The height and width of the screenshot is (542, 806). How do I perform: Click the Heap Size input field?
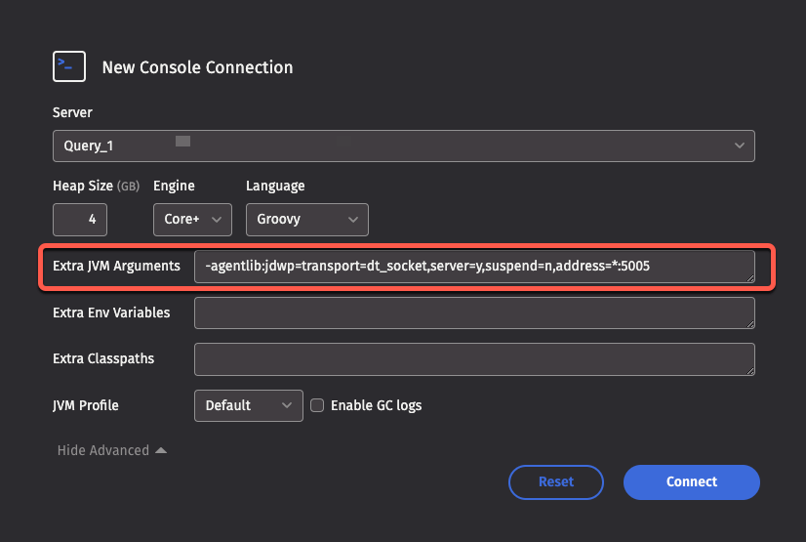pos(80,220)
